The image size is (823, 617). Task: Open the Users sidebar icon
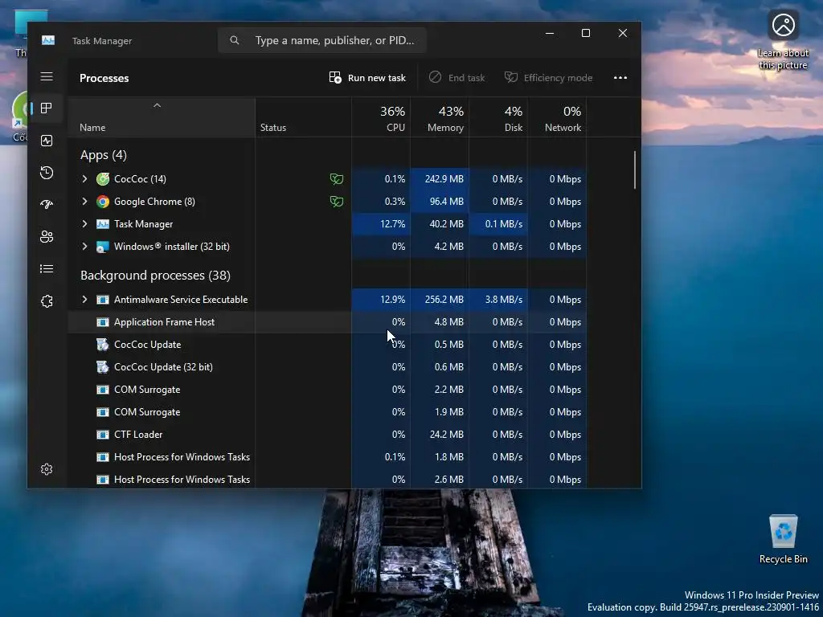[47, 237]
